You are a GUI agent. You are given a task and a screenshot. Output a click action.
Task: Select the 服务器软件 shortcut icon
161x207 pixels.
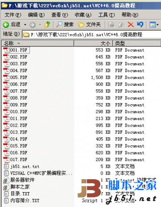pos(6,180)
